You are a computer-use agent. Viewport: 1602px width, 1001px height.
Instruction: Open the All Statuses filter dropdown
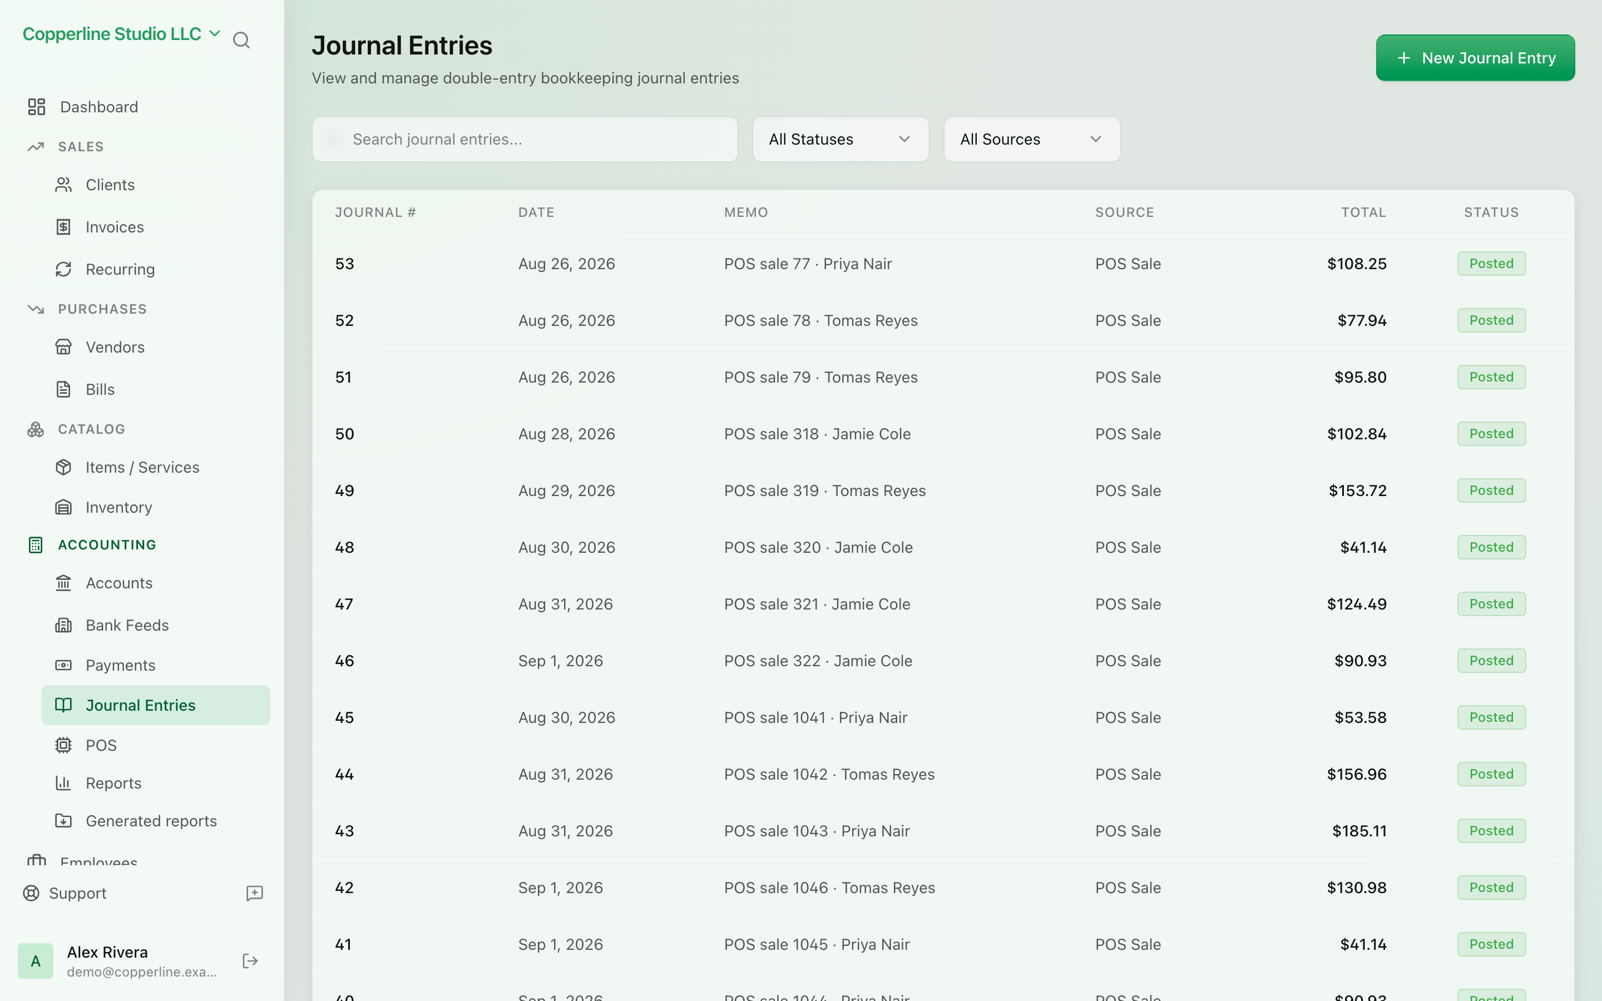point(840,139)
